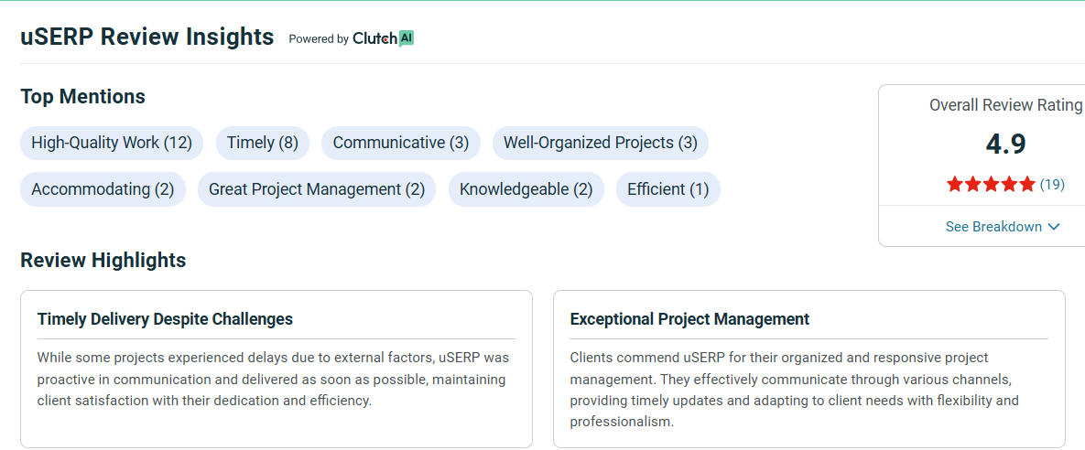Click the Review Highlights heading

point(103,260)
